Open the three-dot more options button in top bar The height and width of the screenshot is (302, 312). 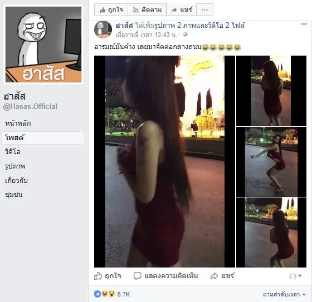[205, 9]
